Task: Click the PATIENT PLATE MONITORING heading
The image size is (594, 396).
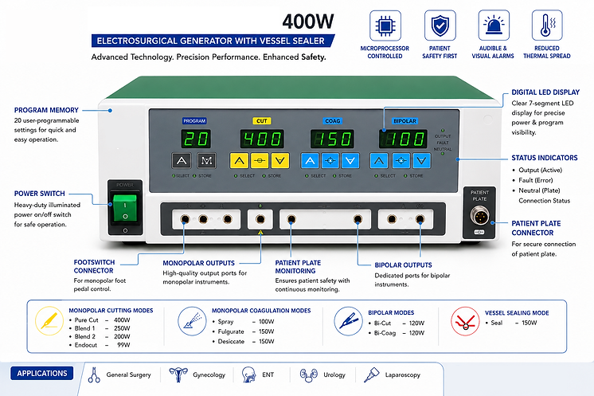Action: point(298,267)
